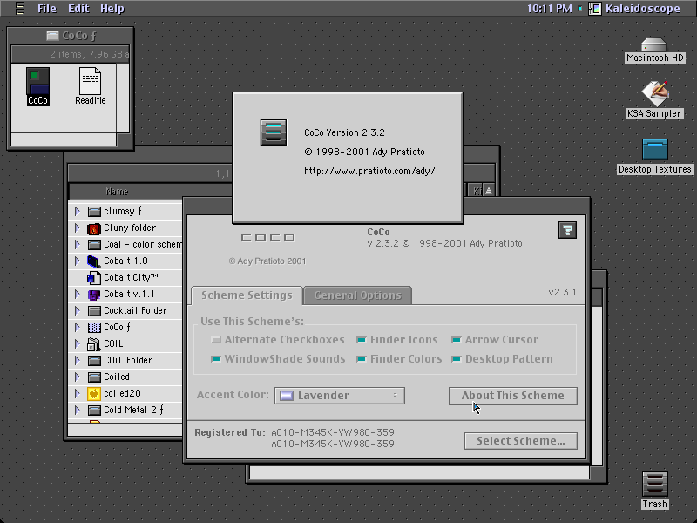Click the 10:11 PM menu bar clock
The width and height of the screenshot is (697, 523).
550,9
